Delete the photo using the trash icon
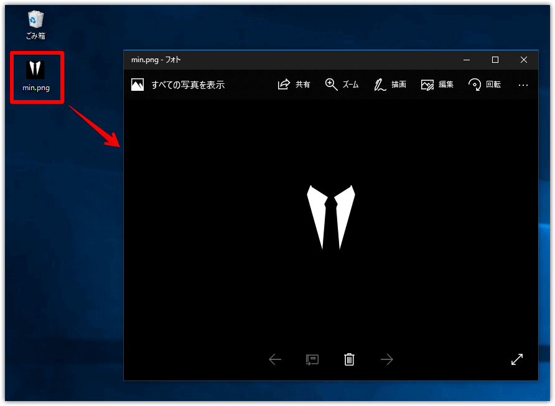The height and width of the screenshot is (406, 555). 349,359
